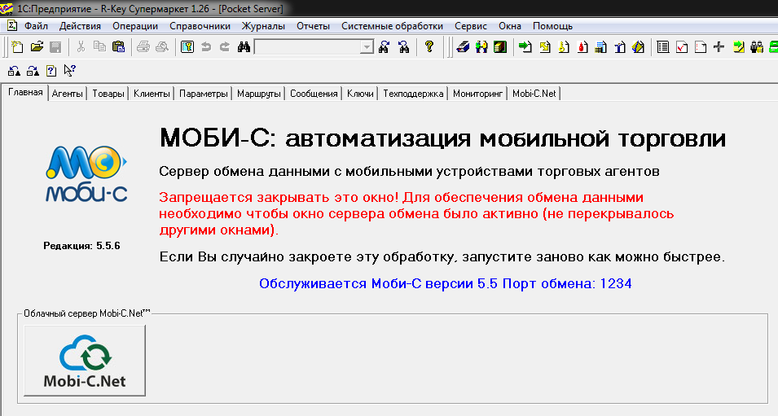This screenshot has height=416, width=778.
Task: Switch to the Ключи tab
Action: pos(360,94)
